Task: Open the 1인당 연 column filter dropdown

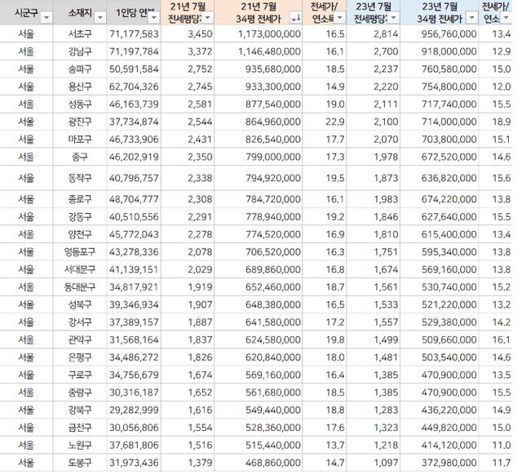Action: (154, 17)
